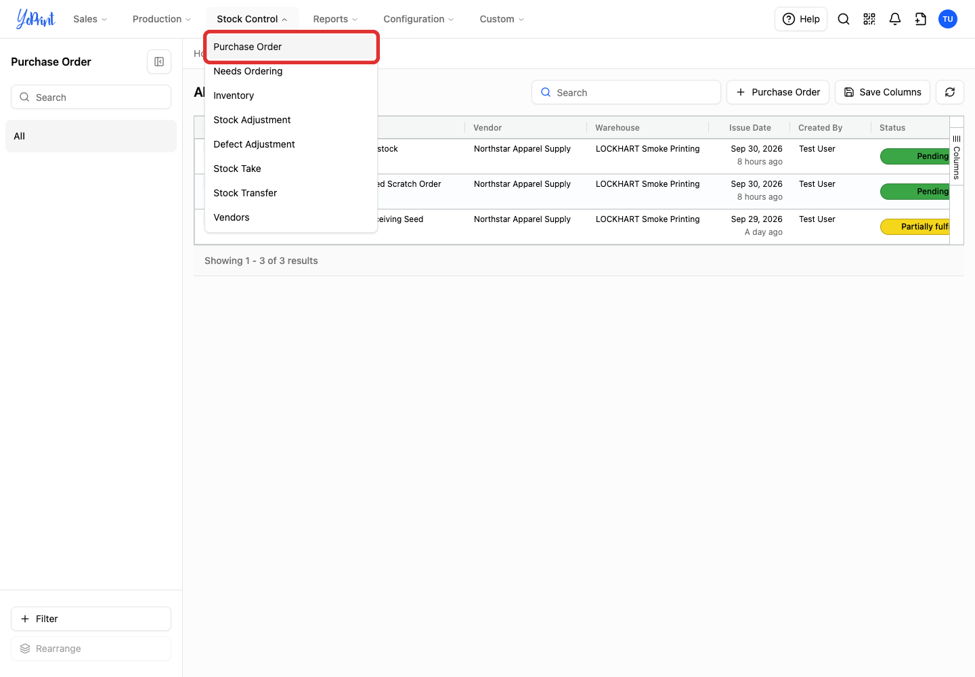This screenshot has height=677, width=975.
Task: Click the main table Search field
Action: (626, 92)
